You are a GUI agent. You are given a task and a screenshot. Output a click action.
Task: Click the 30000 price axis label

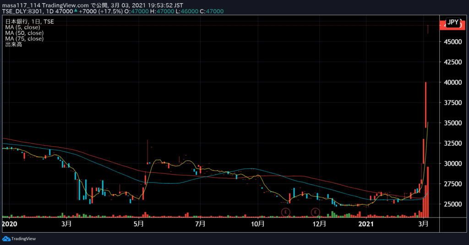point(453,164)
